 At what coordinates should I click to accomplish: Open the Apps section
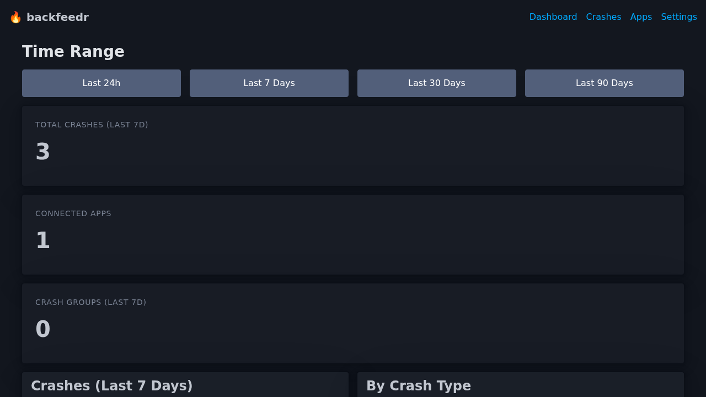(x=640, y=17)
